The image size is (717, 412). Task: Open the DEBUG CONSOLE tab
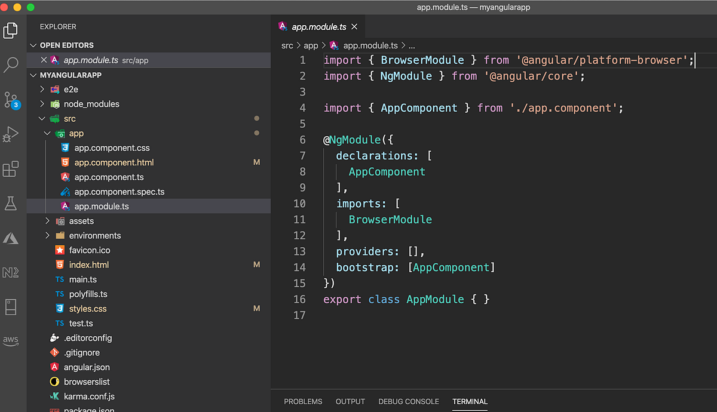click(x=409, y=401)
